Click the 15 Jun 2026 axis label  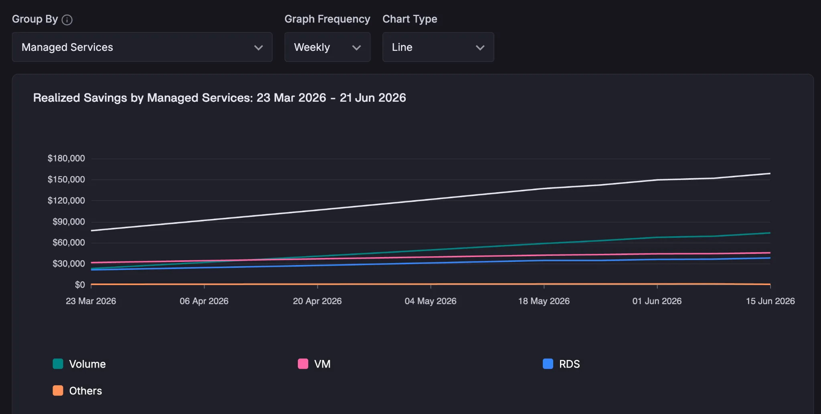click(x=770, y=301)
